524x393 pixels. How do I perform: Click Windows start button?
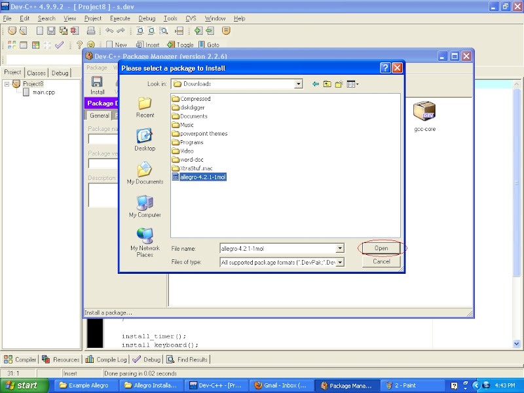coord(24,385)
